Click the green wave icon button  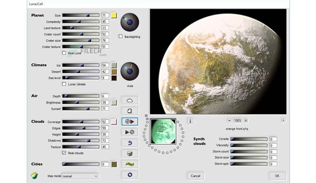[130, 164]
